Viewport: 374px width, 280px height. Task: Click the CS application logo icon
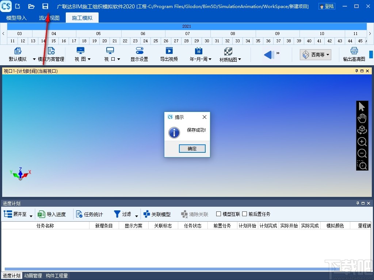(x=6, y=6)
